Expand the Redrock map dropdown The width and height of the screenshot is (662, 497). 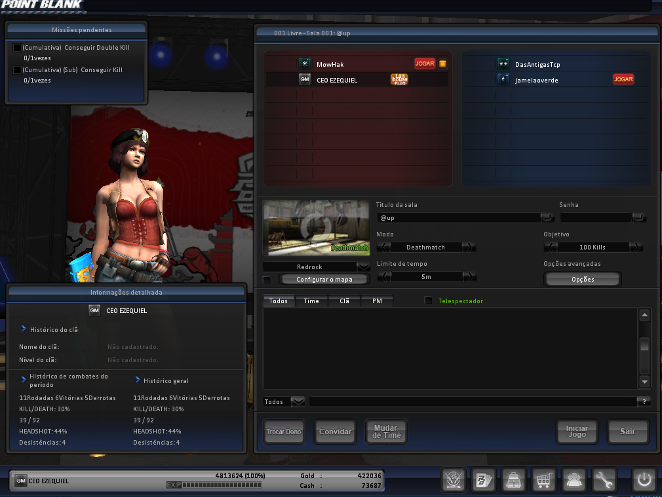coord(363,267)
